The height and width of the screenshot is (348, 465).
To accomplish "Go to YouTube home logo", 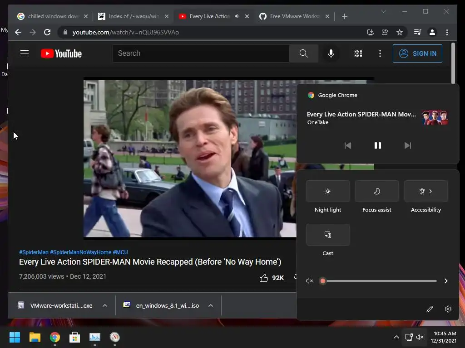I will click(61, 53).
